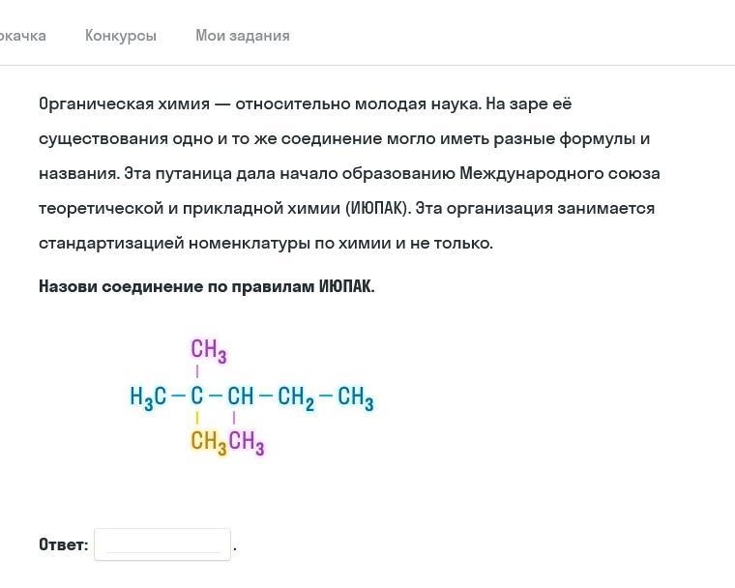Click the CH group in the chain

coord(241,396)
